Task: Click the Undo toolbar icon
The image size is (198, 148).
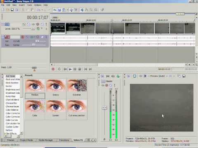Action: (x=39, y=10)
